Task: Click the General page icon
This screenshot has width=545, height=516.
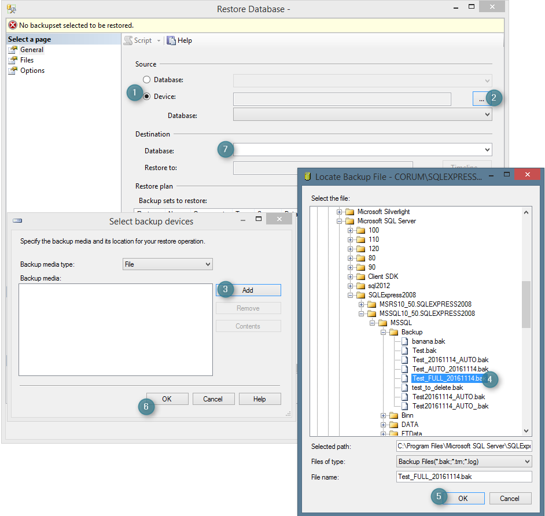Action: pos(13,50)
